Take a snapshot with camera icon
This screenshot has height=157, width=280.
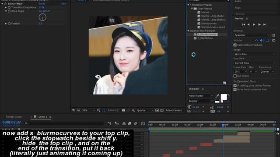123,110
